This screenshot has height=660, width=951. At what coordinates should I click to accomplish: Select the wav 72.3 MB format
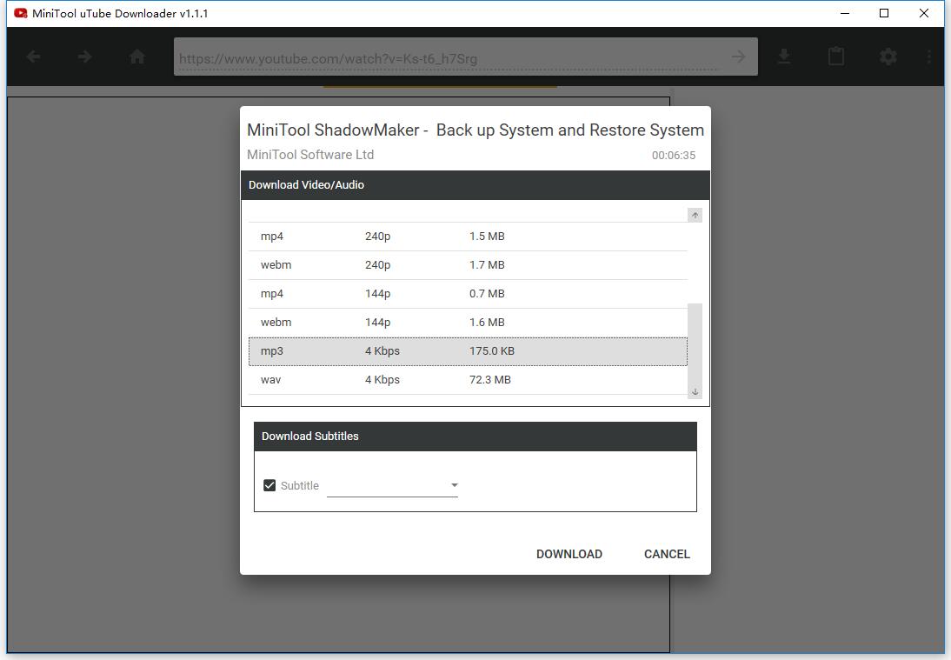(468, 380)
